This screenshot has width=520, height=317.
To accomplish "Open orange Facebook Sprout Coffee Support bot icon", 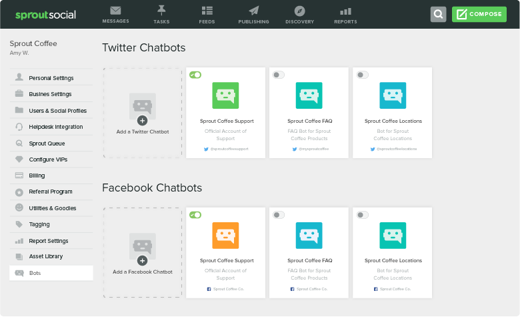I will (225, 236).
